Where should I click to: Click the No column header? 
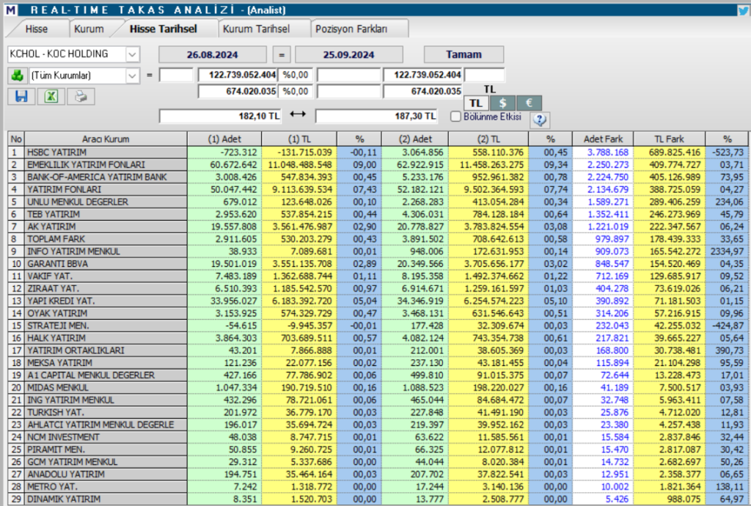(x=16, y=139)
